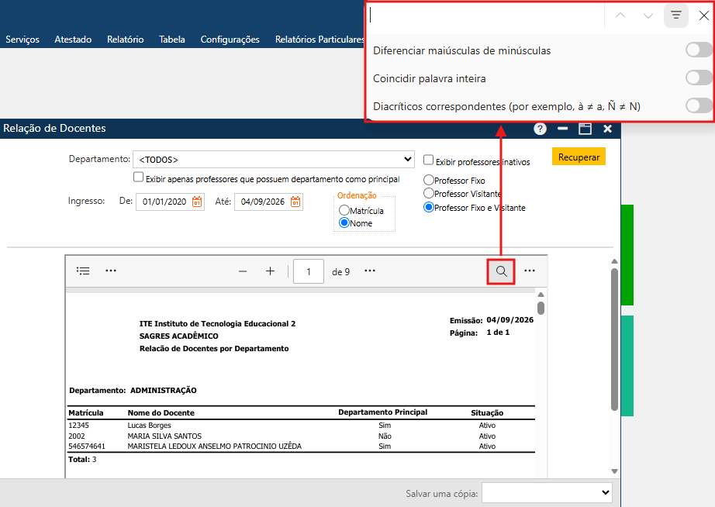Zoom out with the minus icon
Image resolution: width=715 pixels, height=507 pixels.
243,271
